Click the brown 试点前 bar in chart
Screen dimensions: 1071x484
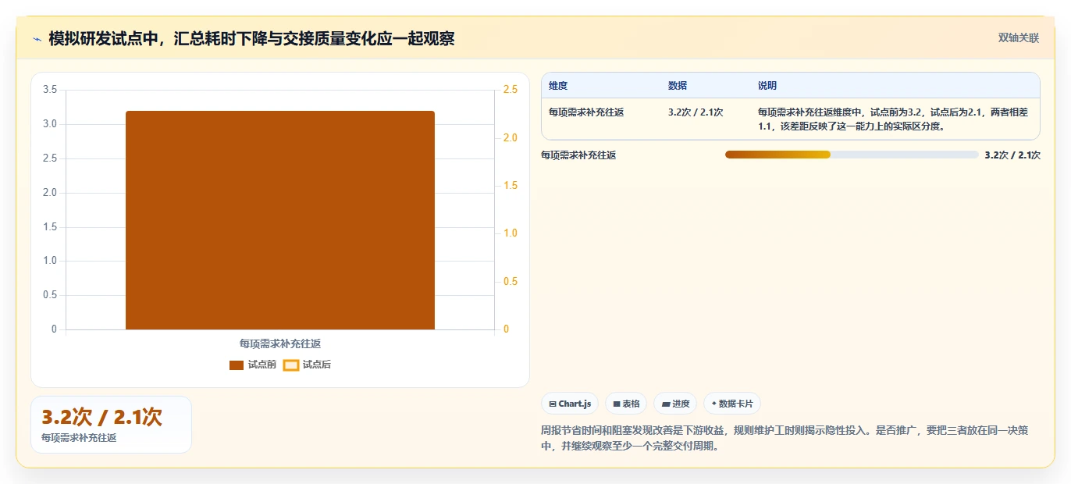(280, 220)
